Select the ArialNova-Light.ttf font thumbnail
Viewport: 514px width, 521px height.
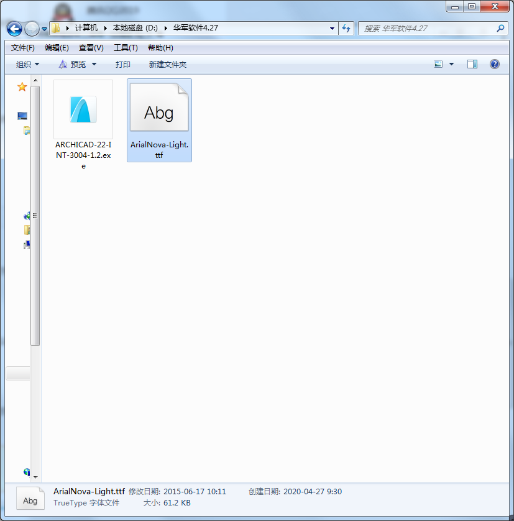(x=159, y=108)
